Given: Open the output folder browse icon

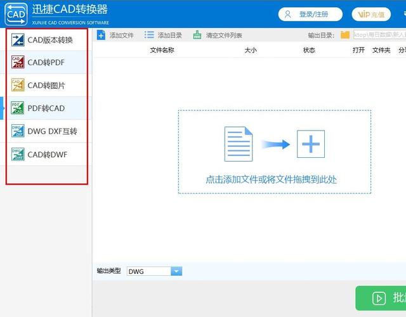Looking at the screenshot, I should 345,35.
